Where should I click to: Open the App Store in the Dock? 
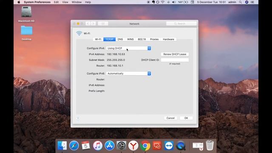pyautogui.click(x=110, y=145)
